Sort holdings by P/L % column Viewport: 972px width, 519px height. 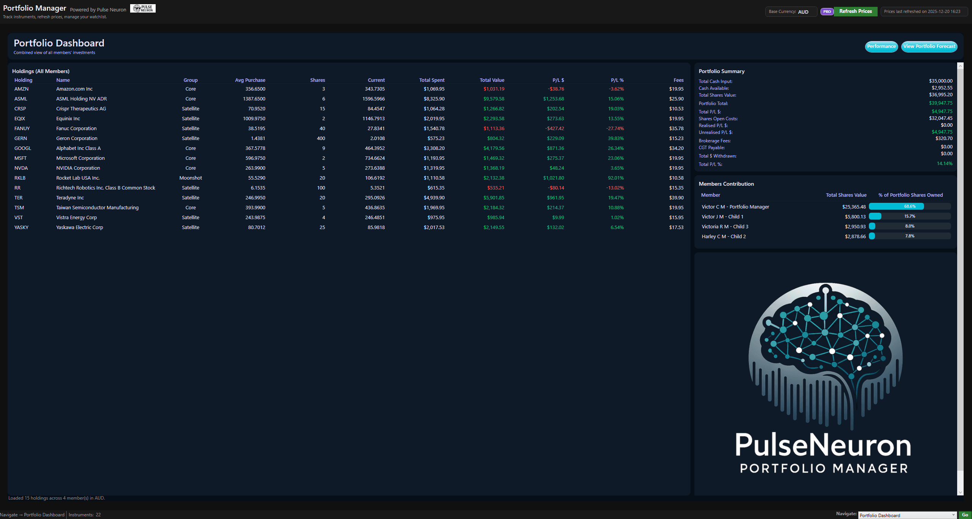[x=617, y=80]
